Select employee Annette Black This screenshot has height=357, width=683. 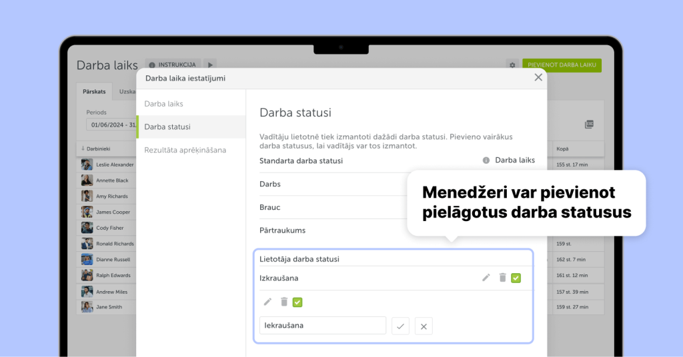[112, 180]
